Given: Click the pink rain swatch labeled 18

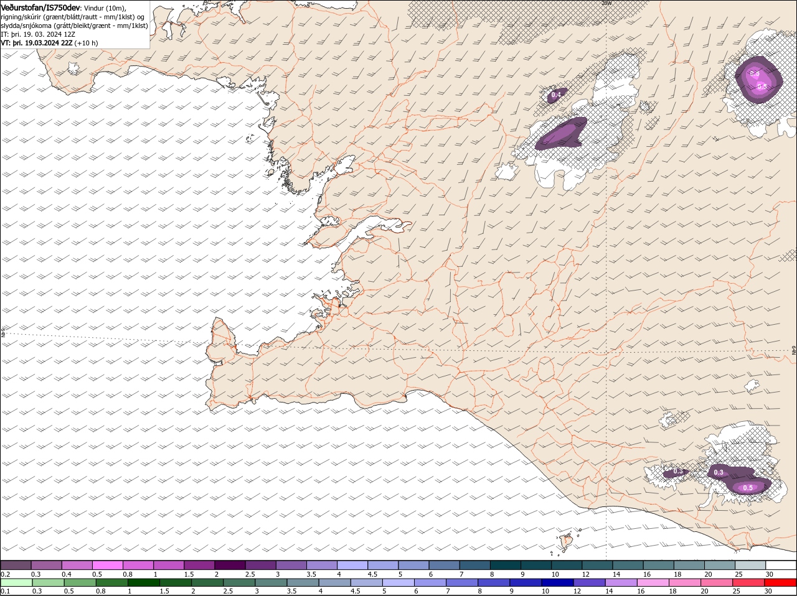Looking at the screenshot, I should (686, 582).
